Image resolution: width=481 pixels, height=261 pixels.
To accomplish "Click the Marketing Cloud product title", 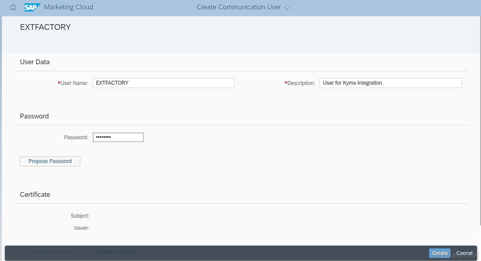I will 68,7.
